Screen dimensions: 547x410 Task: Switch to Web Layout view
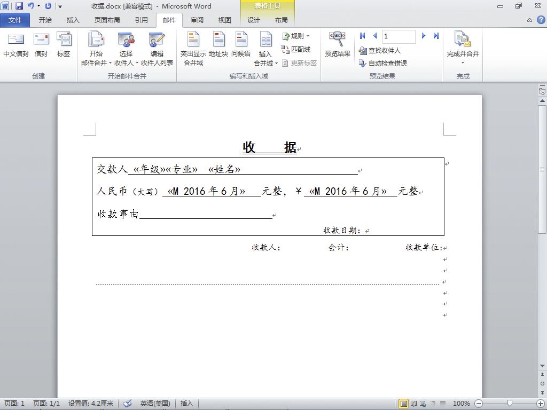(423, 404)
